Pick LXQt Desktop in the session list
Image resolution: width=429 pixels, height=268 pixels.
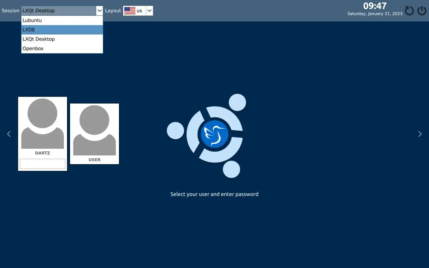pos(62,39)
